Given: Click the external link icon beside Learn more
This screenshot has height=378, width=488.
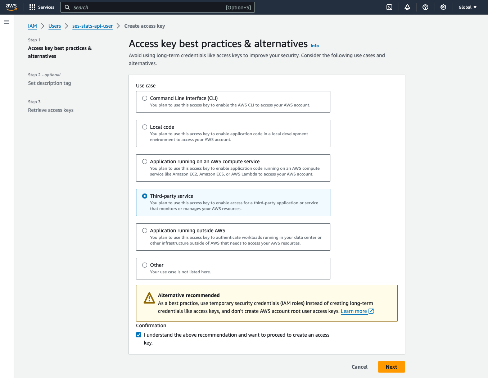Looking at the screenshot, I should (x=371, y=311).
